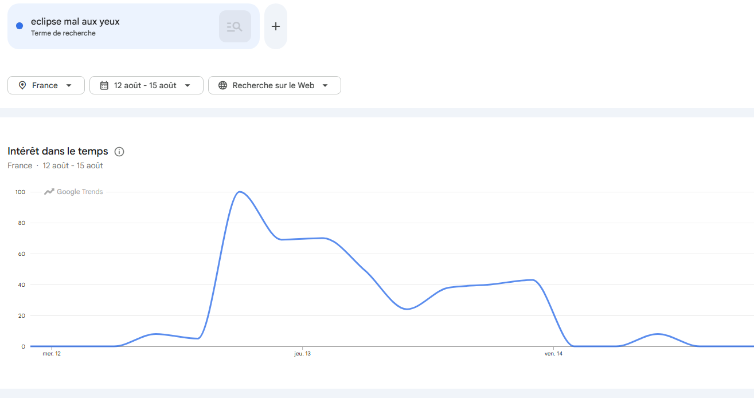Click the search-list icon in the term card
This screenshot has width=754, height=407.
(x=235, y=26)
